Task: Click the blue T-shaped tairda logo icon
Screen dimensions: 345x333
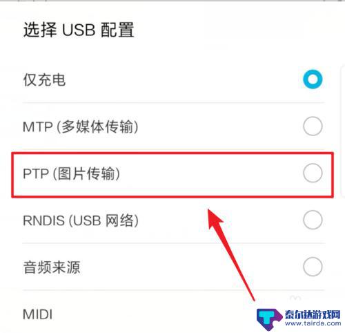Action: click(x=269, y=319)
